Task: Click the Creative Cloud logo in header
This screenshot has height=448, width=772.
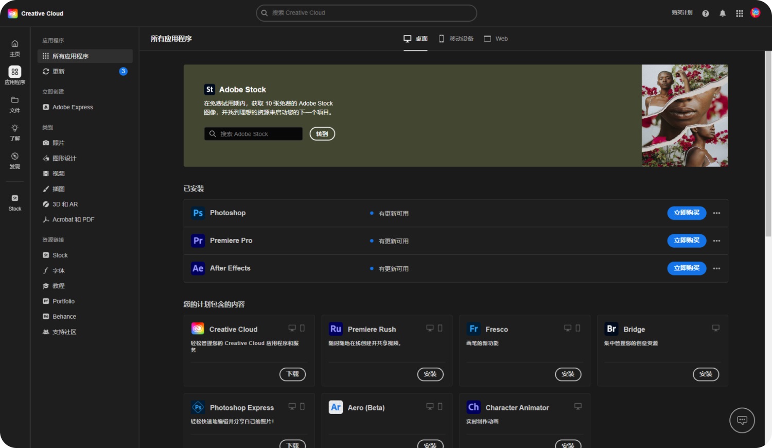Action: pos(13,13)
